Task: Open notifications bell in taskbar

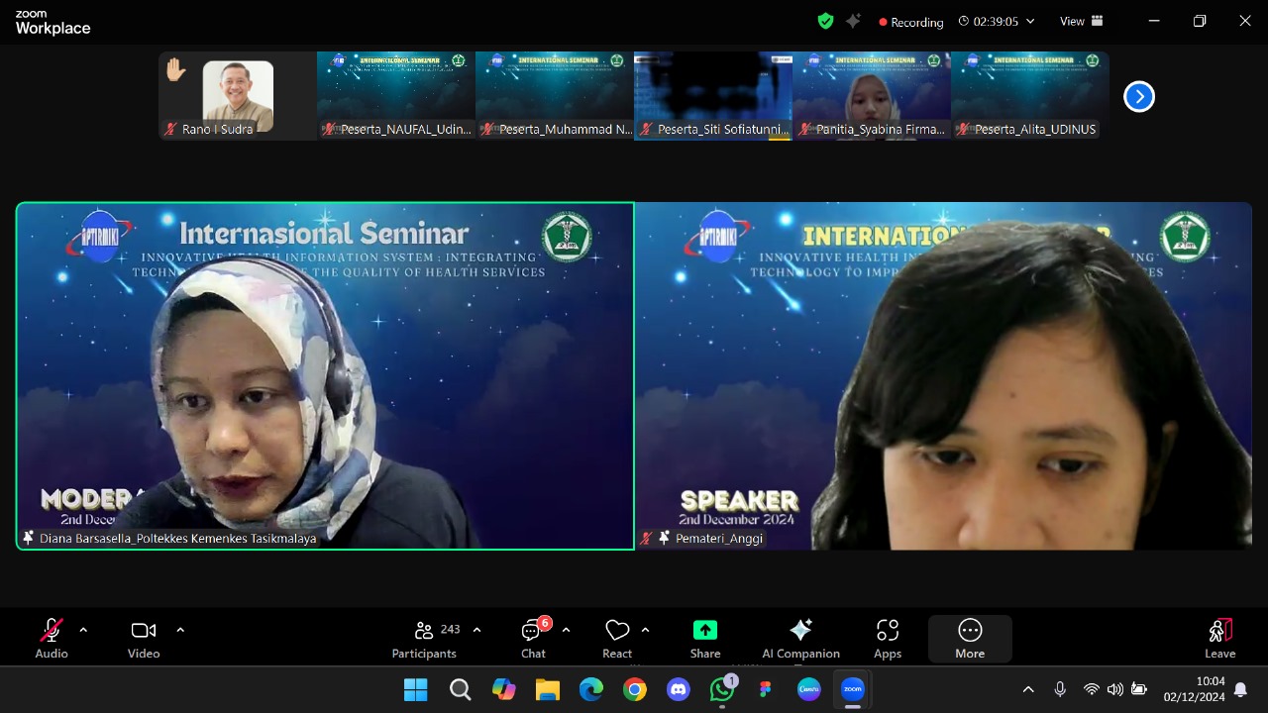Action: click(1240, 690)
